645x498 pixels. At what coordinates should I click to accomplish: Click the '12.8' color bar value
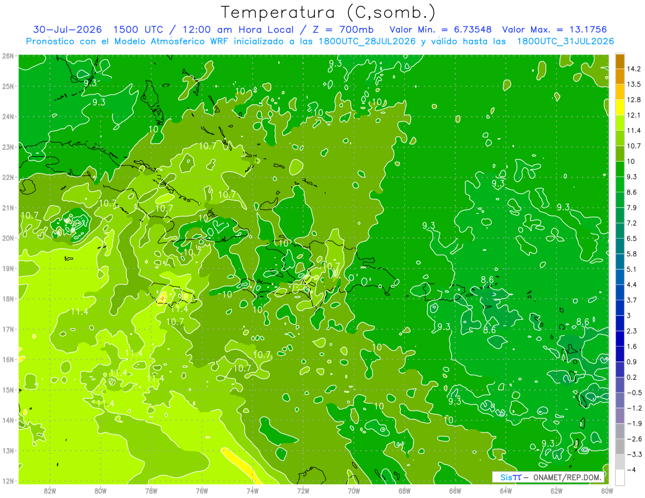(x=634, y=100)
